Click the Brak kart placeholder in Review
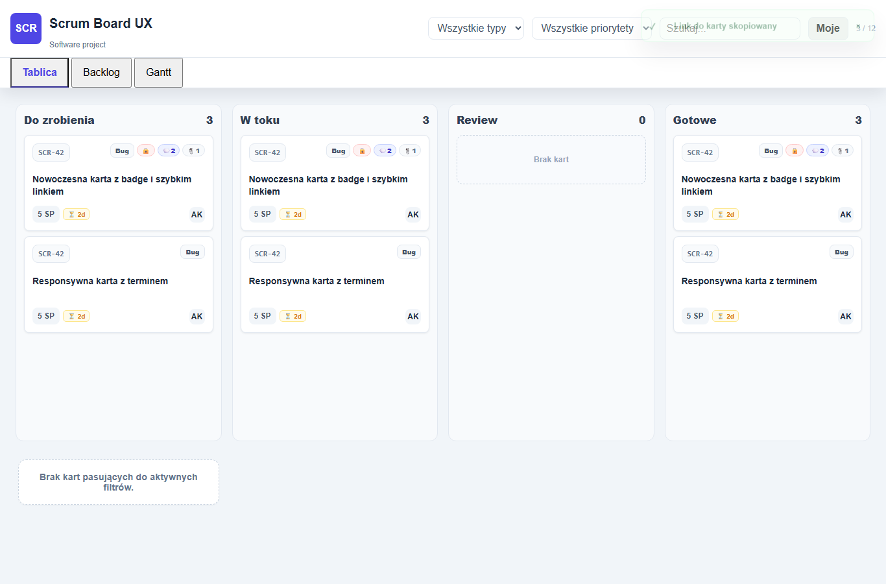886x584 pixels. (551, 160)
